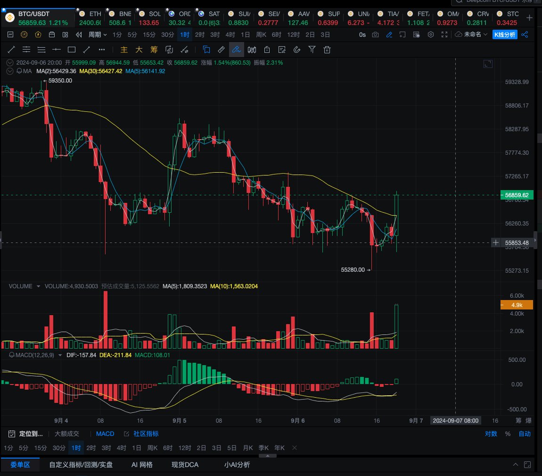Enable logarithmic scale with 对数
This screenshot has width=542, height=476.
coord(491,434)
